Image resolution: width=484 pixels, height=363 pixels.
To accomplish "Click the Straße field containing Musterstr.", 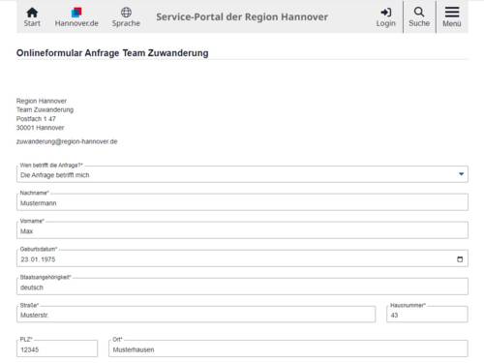I will (x=197, y=315).
